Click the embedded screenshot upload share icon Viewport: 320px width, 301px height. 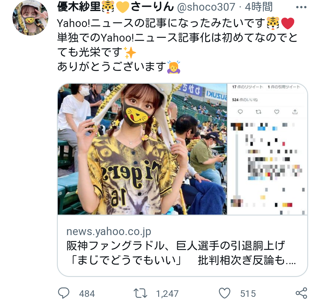coord(295,112)
